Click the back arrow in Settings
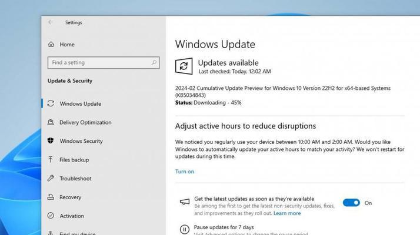Viewport: 420px width, 235px height. pyautogui.click(x=51, y=22)
